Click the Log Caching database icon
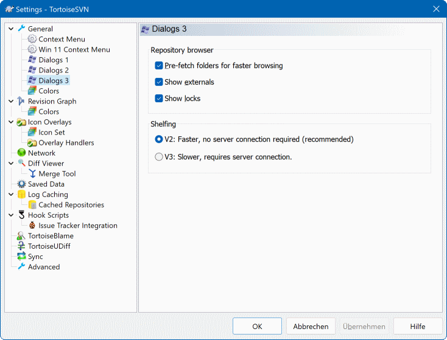447x340 pixels. 21,194
